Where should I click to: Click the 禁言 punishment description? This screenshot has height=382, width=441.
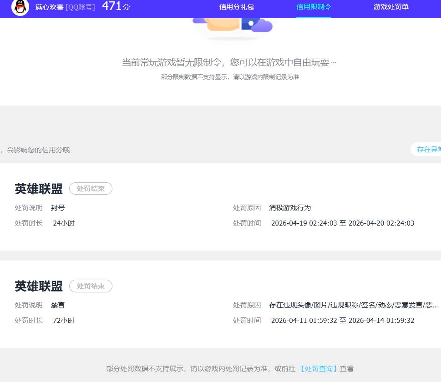coord(58,305)
